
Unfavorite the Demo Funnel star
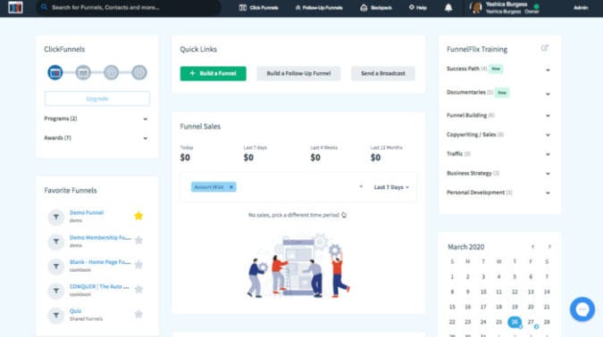[138, 216]
